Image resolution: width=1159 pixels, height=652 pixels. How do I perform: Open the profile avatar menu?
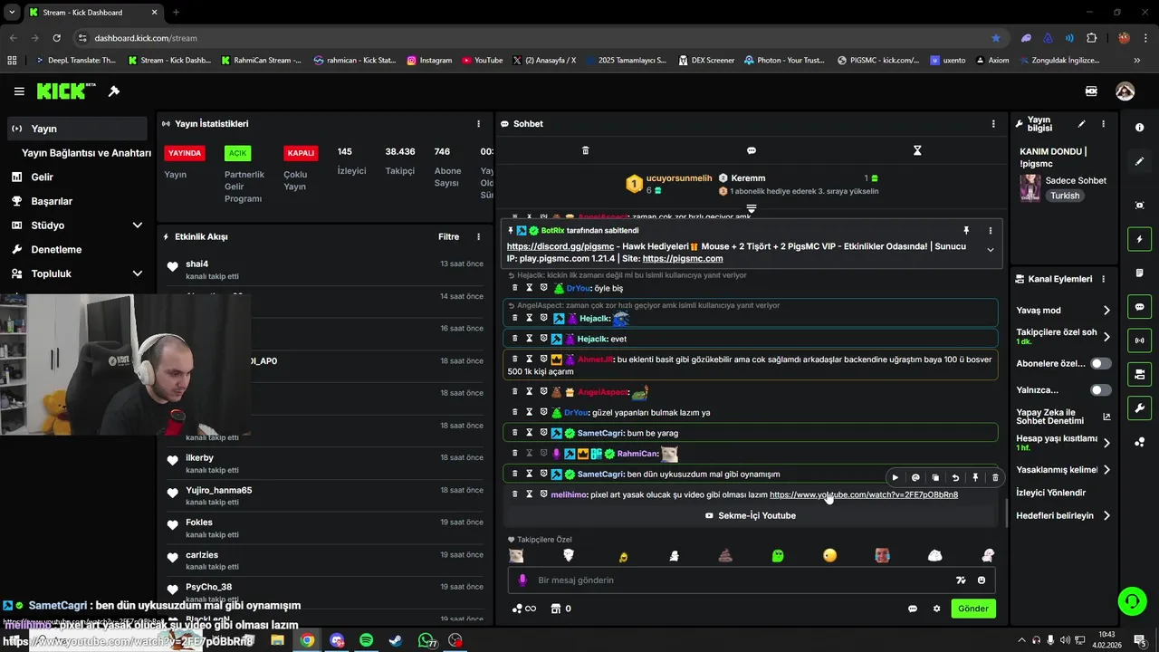click(x=1125, y=91)
